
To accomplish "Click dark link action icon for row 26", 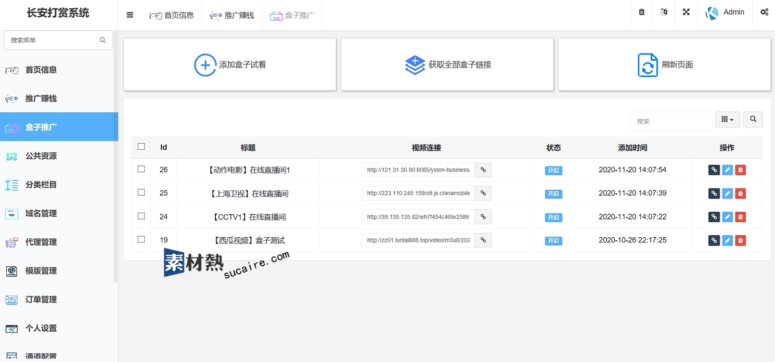I will 714,170.
